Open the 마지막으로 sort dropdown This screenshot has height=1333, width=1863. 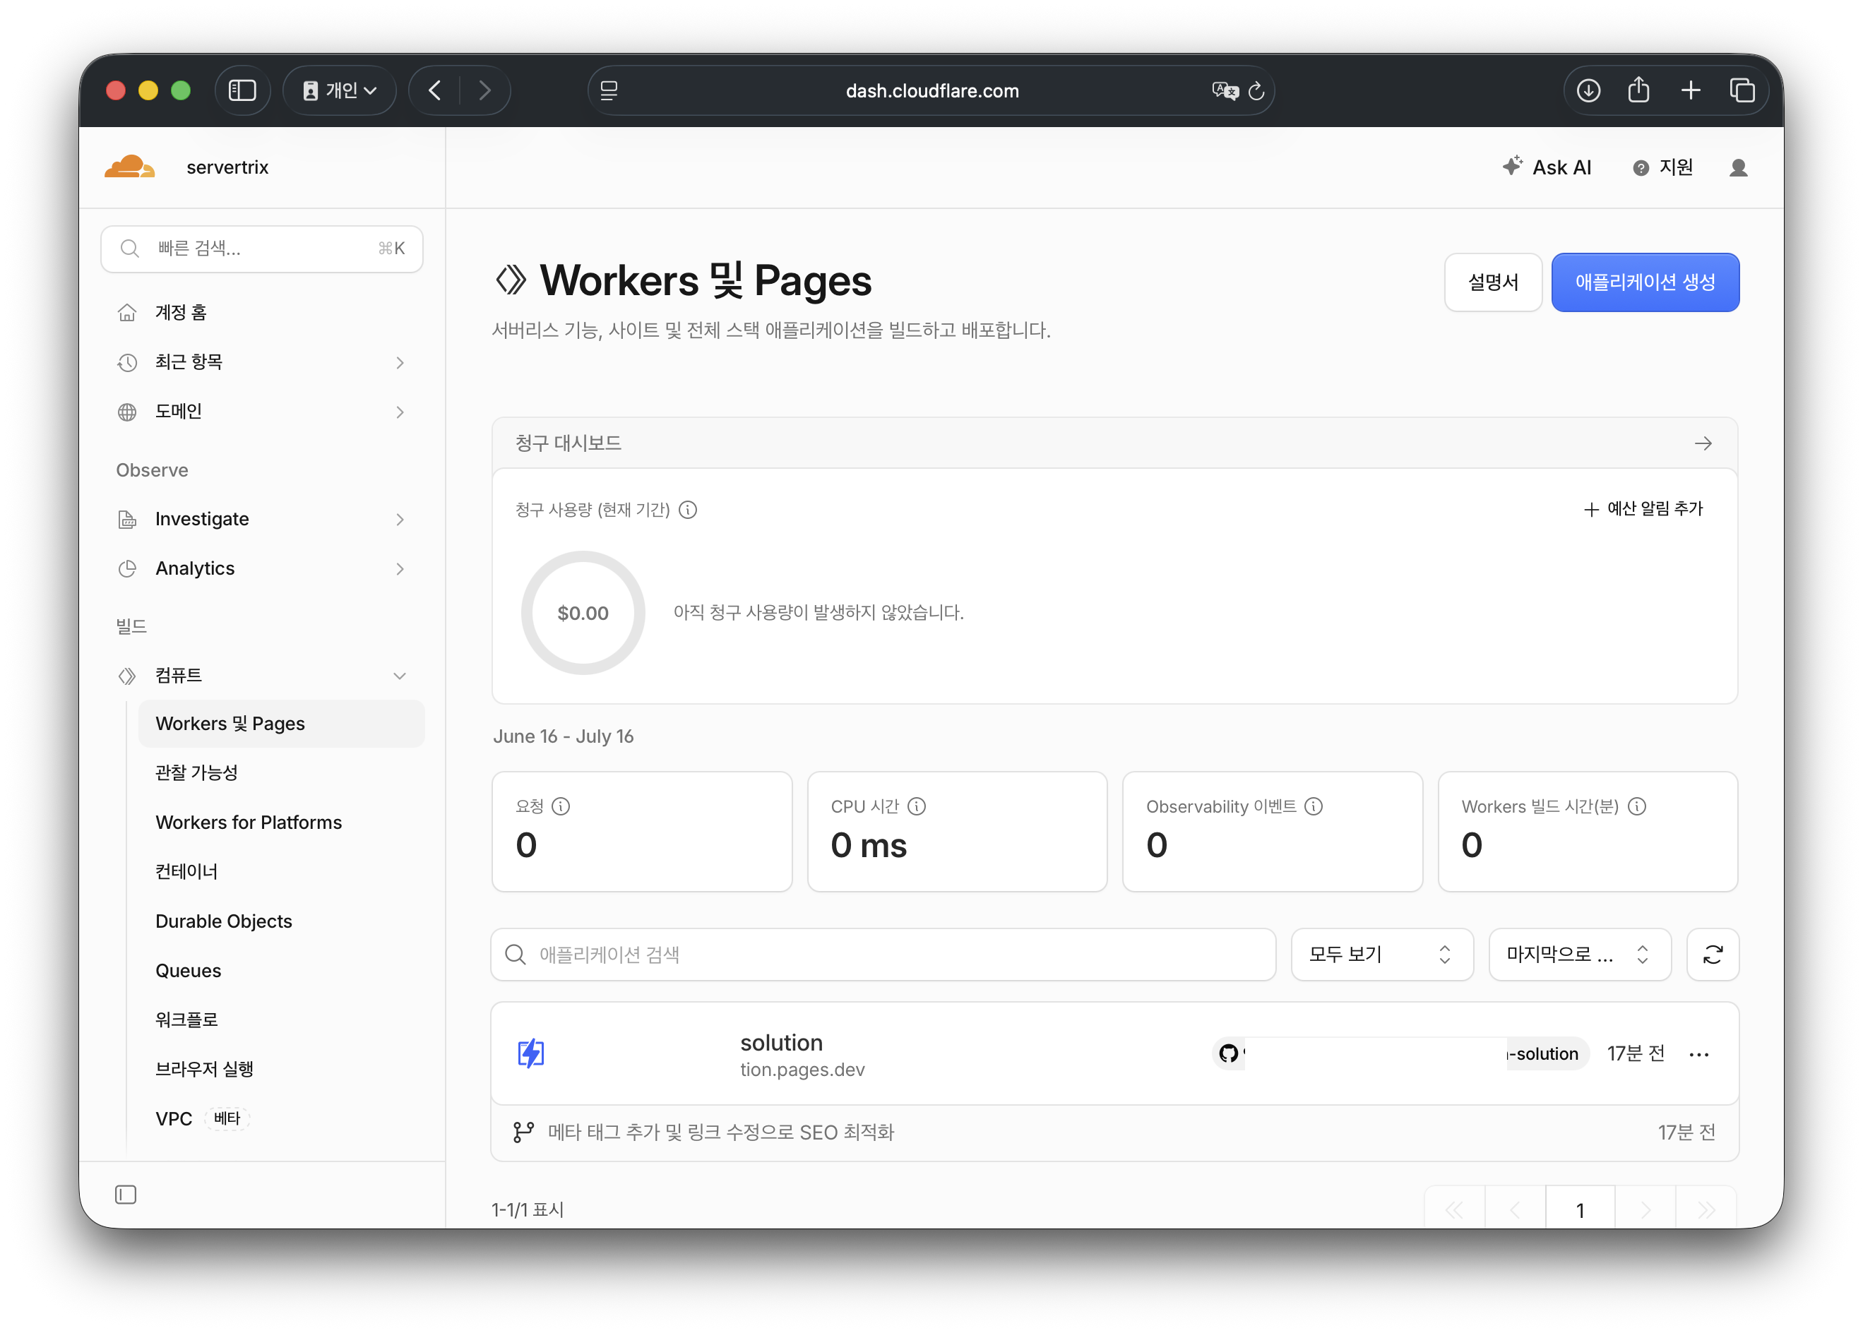point(1580,955)
